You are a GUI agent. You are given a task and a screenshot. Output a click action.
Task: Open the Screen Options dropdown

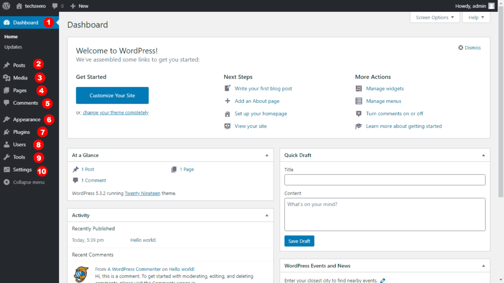tap(435, 17)
